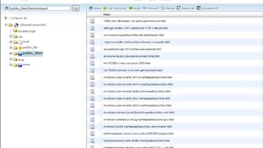Viewport: 263px width, 148px height.
Task: Click the home icon left of the path field
Action: click(x=7, y=8)
